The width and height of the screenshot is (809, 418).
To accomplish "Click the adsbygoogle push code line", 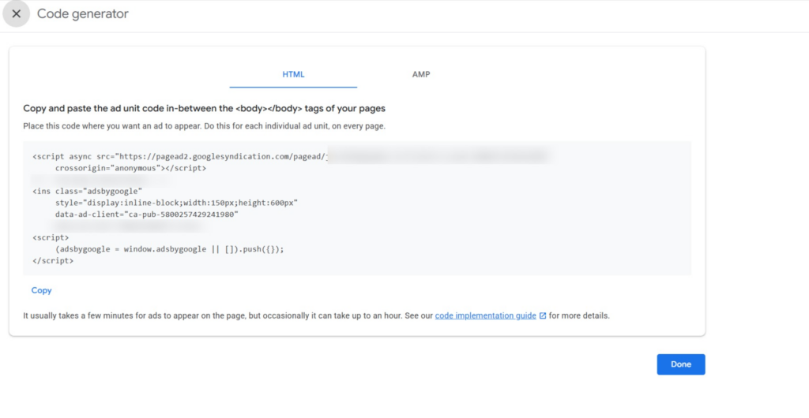I will point(169,248).
